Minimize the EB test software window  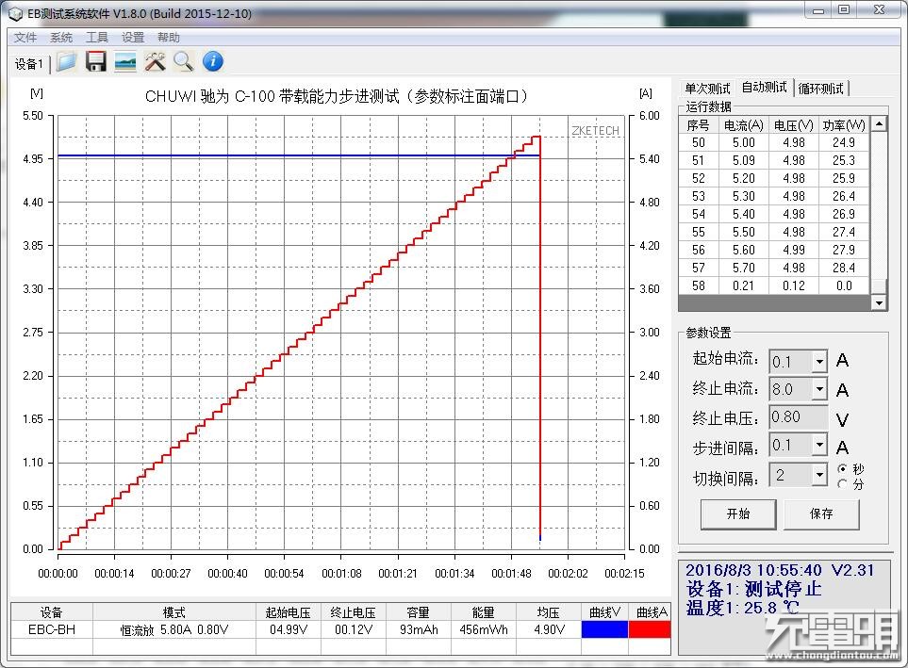coord(818,10)
